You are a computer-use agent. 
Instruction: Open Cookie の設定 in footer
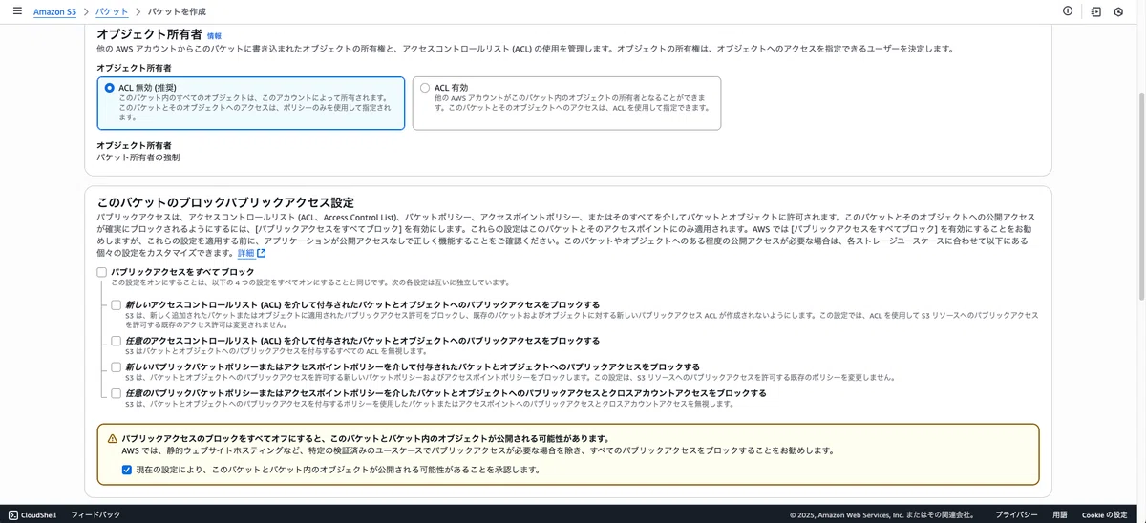tap(1105, 514)
